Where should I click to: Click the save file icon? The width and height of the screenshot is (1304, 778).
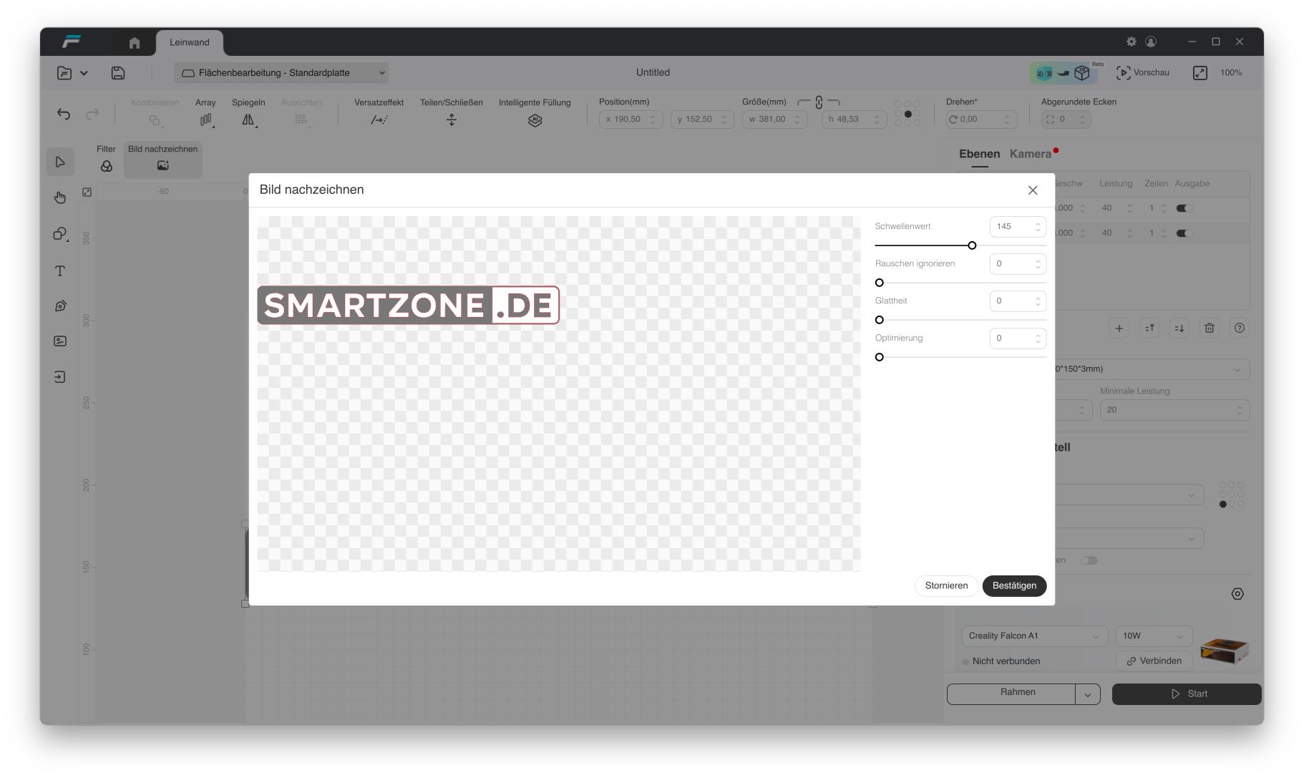click(x=118, y=72)
